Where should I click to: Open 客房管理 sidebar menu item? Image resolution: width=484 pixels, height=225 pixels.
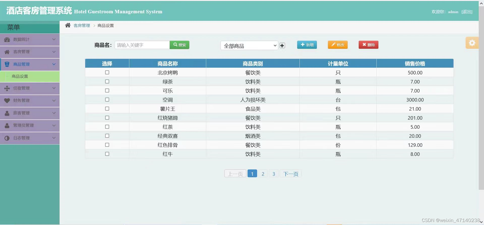coord(30,52)
